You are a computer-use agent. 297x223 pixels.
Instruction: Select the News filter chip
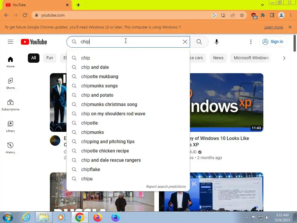[x=218, y=58]
